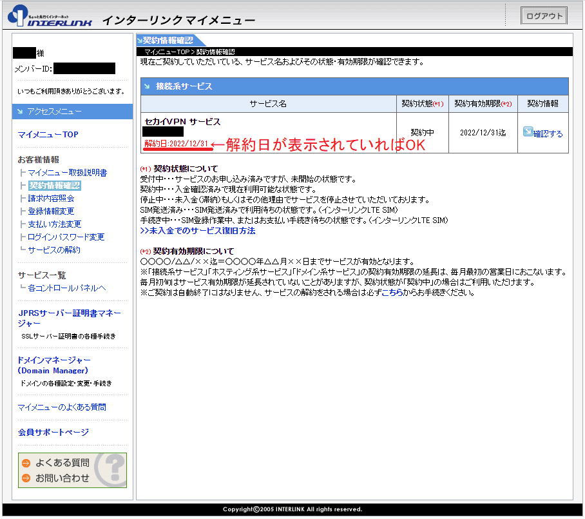The image size is (585, 519).
Task: Click the サービス一覧 heading
Action: (42, 275)
